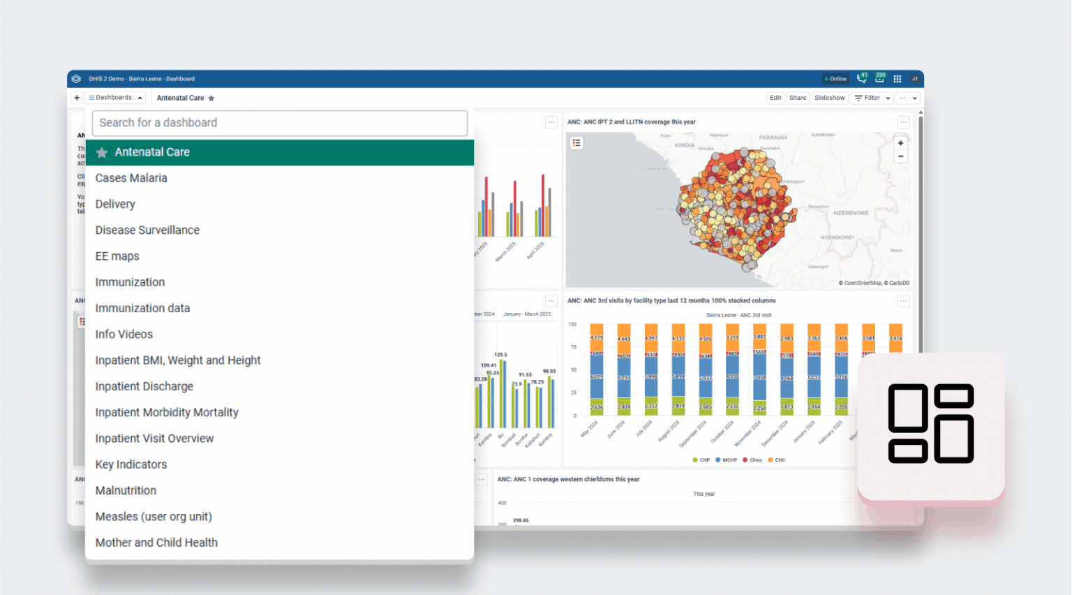1072x595 pixels.
Task: Select Cases Malaria from dashboard list
Action: [131, 178]
